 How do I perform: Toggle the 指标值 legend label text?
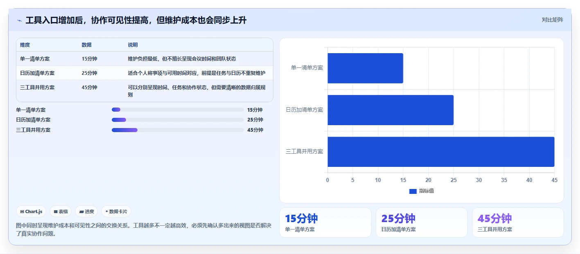[426, 191]
